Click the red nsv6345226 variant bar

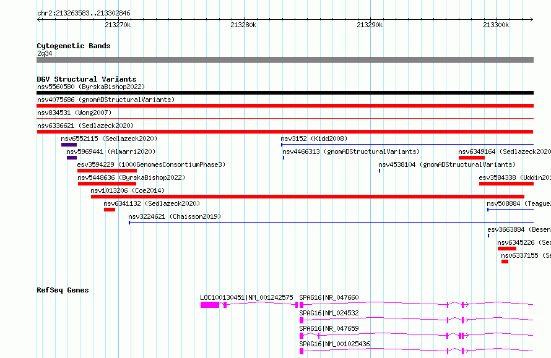(x=507, y=249)
